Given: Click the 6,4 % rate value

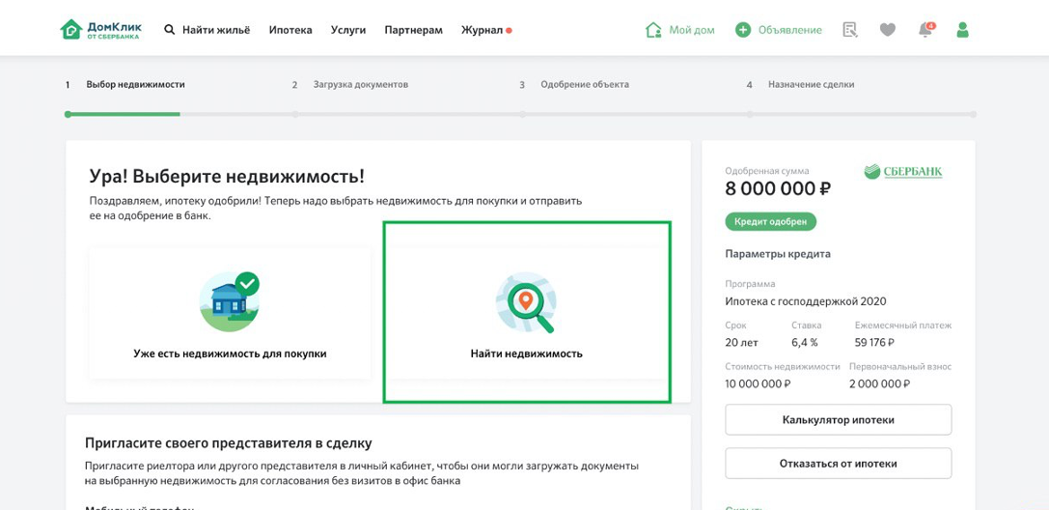Looking at the screenshot, I should [805, 343].
